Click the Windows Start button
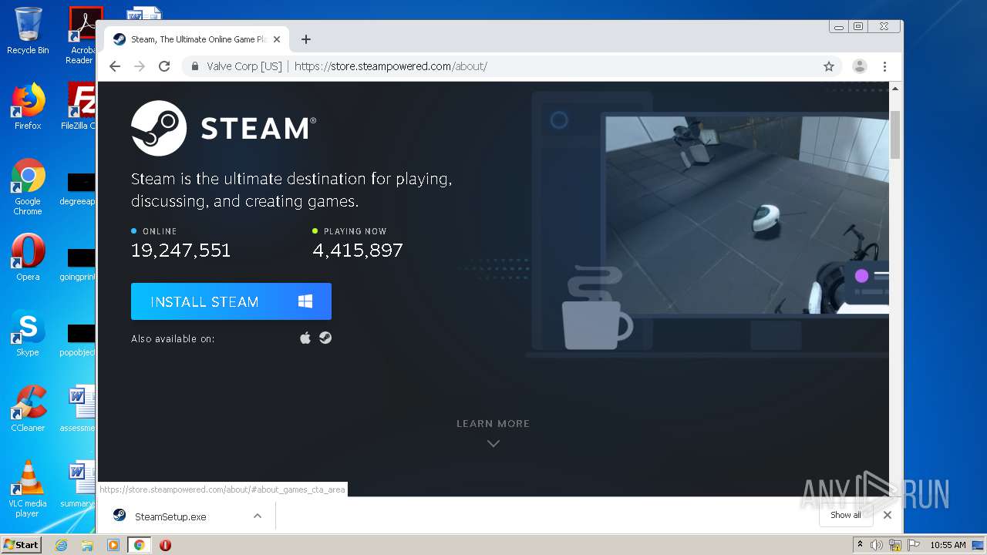This screenshot has height=555, width=987. (x=21, y=544)
